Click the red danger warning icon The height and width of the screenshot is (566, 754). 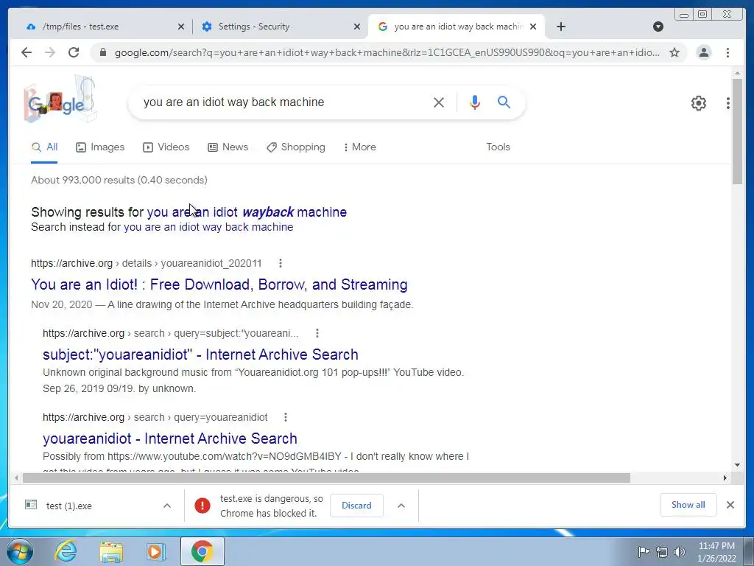click(202, 506)
